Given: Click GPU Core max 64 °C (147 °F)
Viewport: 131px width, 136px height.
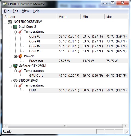Looking at the screenshot, I should (x=117, y=76).
